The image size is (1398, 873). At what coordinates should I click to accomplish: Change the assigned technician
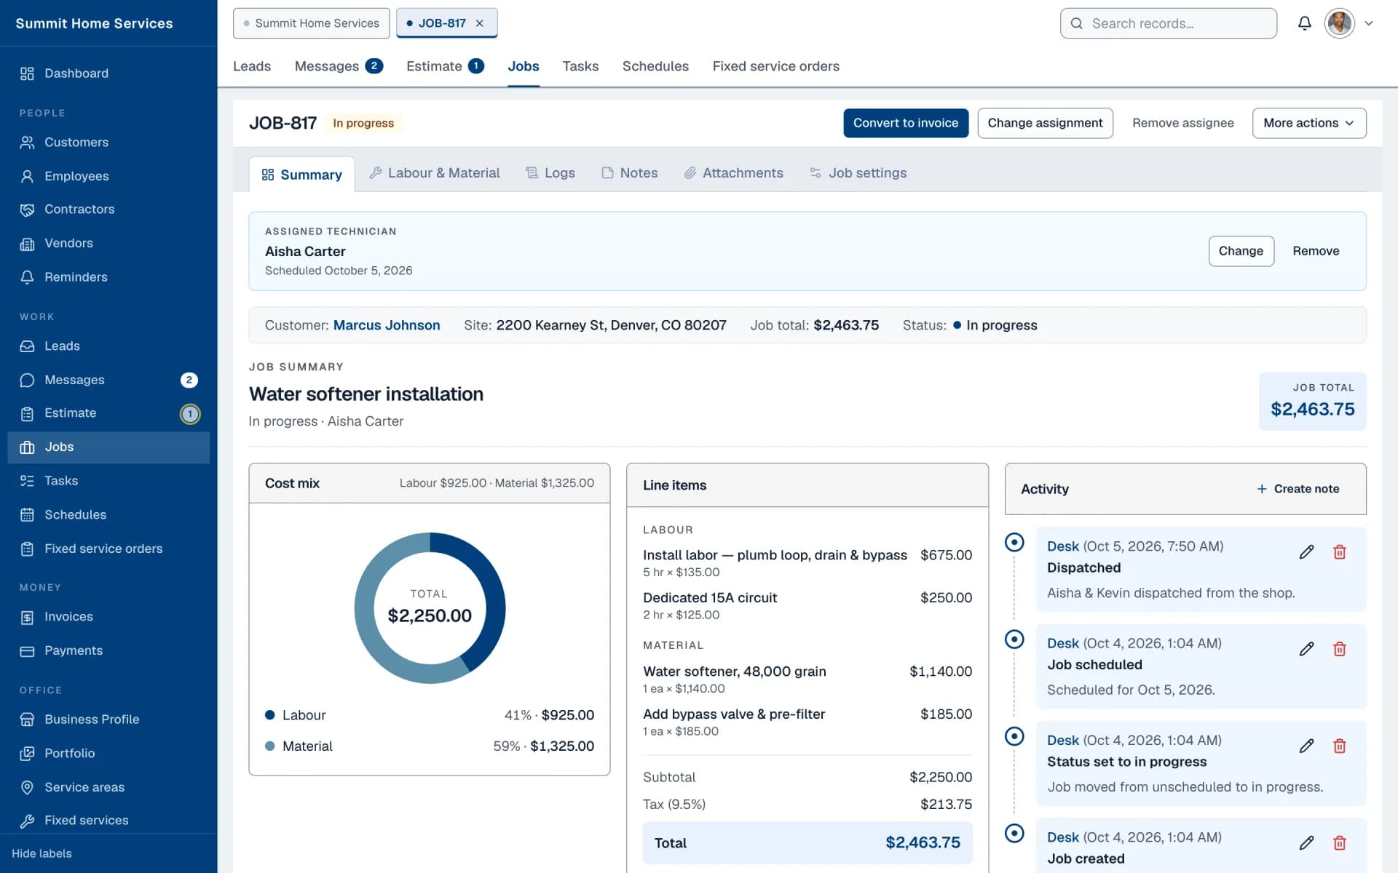click(1241, 251)
